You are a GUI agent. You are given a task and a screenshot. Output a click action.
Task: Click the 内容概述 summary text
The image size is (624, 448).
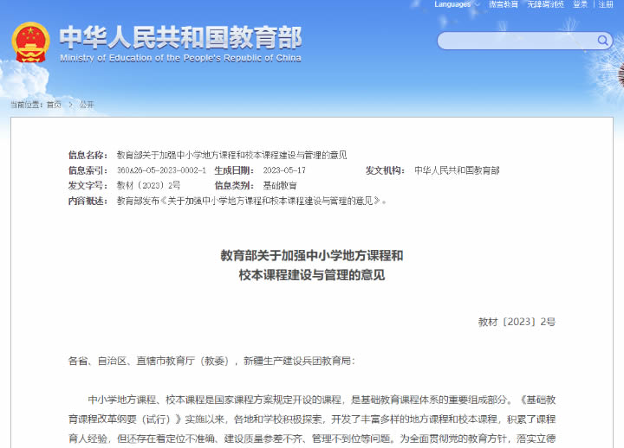tap(251, 201)
